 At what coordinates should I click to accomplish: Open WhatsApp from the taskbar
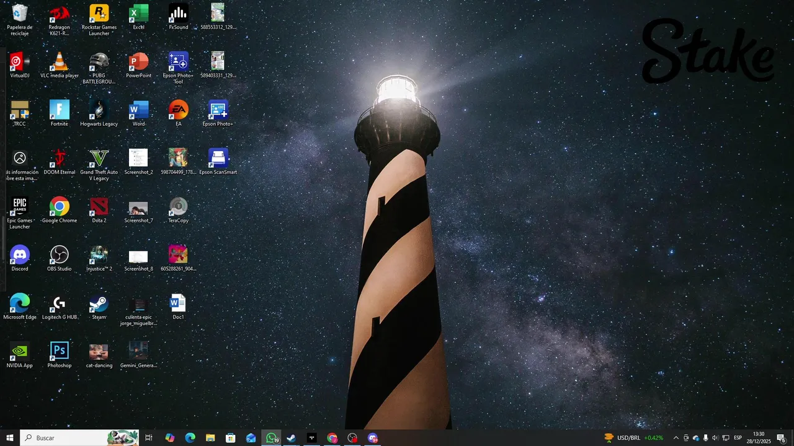click(272, 438)
